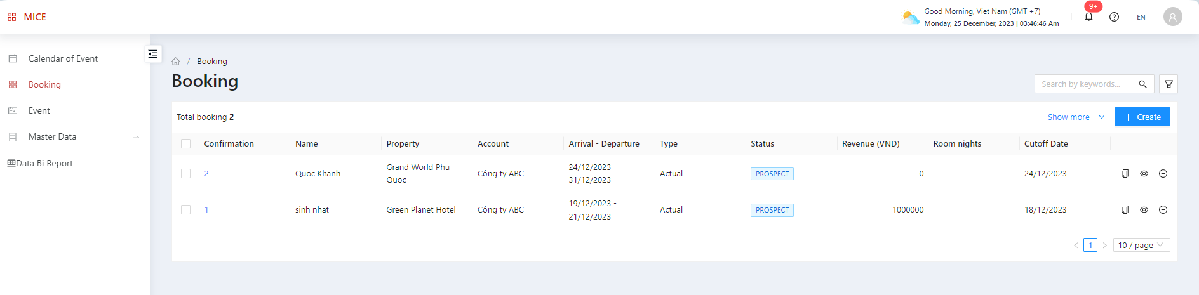Screen dimensions: 1199x295
Task: Open booking confirmation number 2 link
Action: (x=206, y=174)
